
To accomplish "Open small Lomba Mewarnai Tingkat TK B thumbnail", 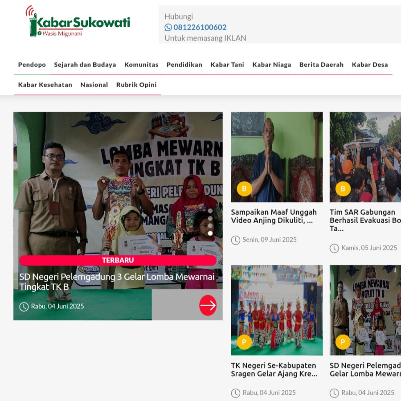I will pyautogui.click(x=365, y=310).
